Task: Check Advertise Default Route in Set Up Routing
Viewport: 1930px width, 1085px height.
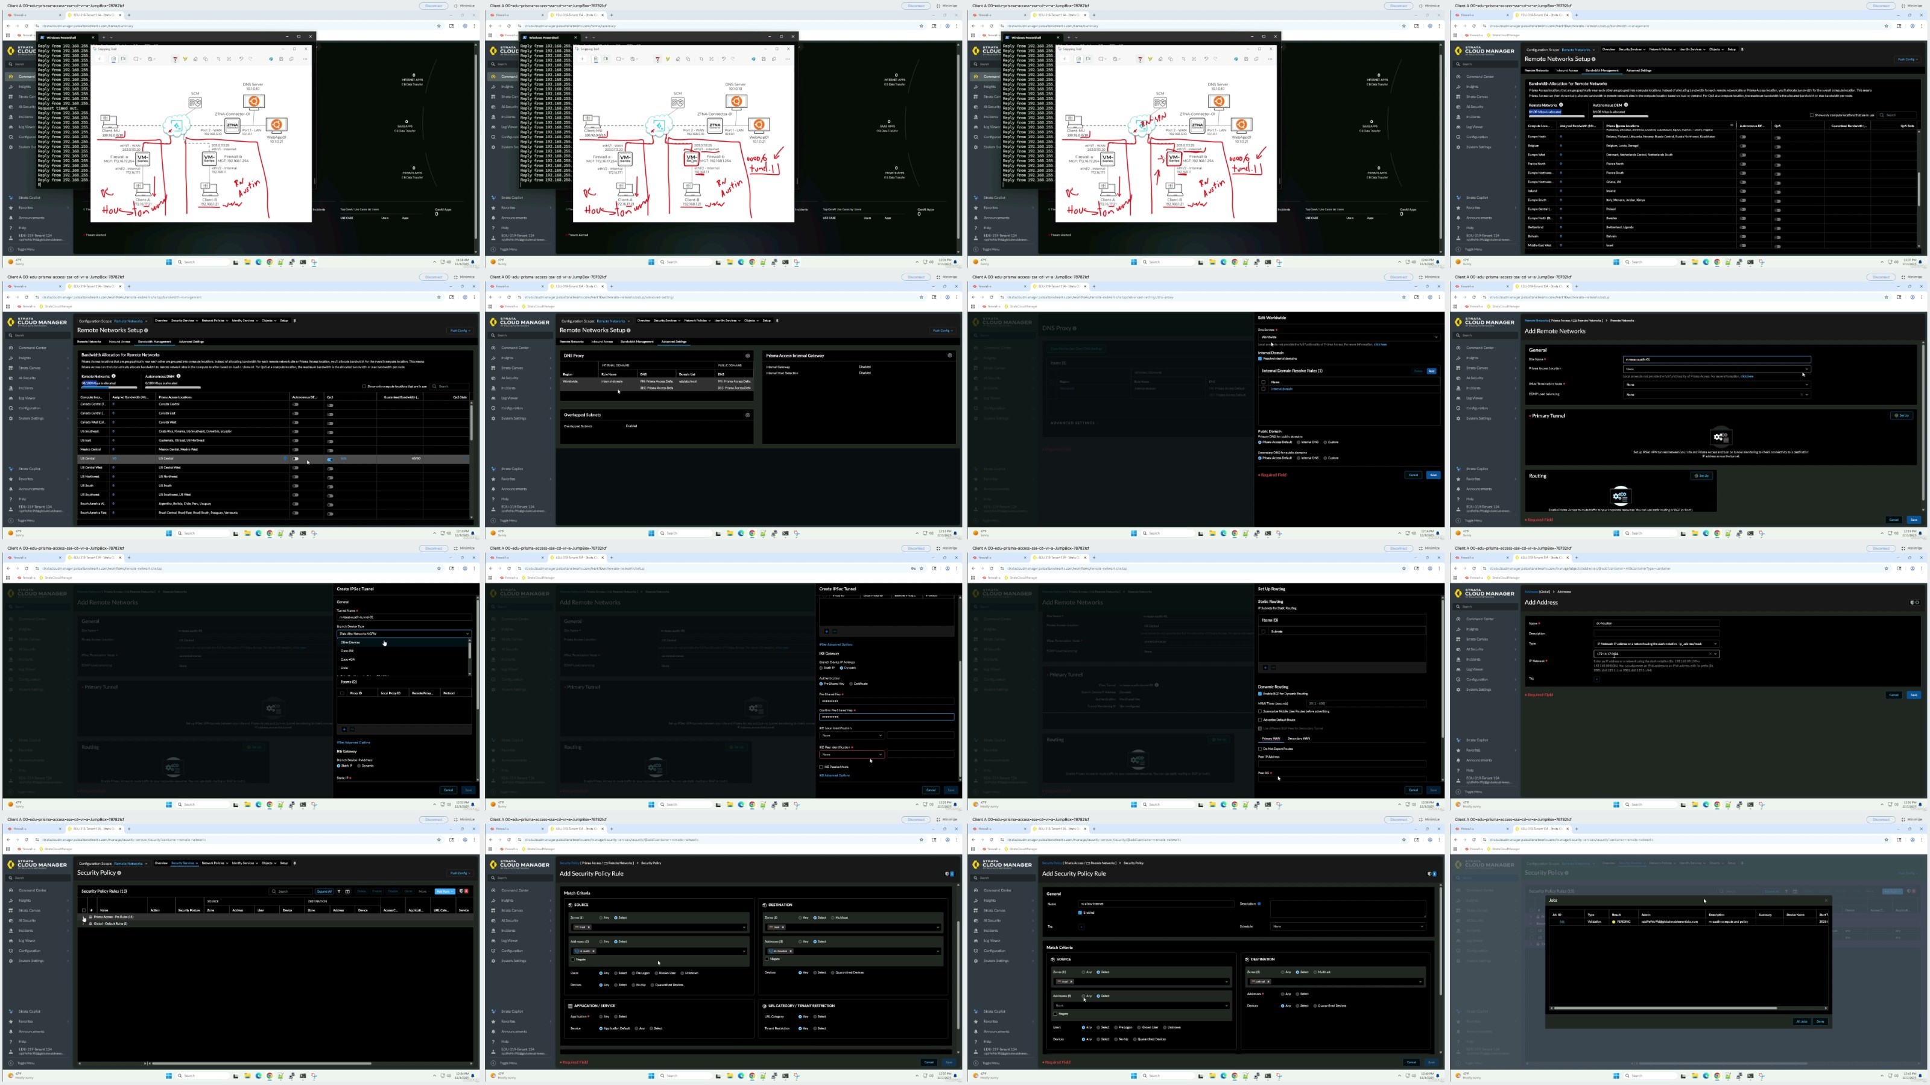Action: pos(1260,720)
